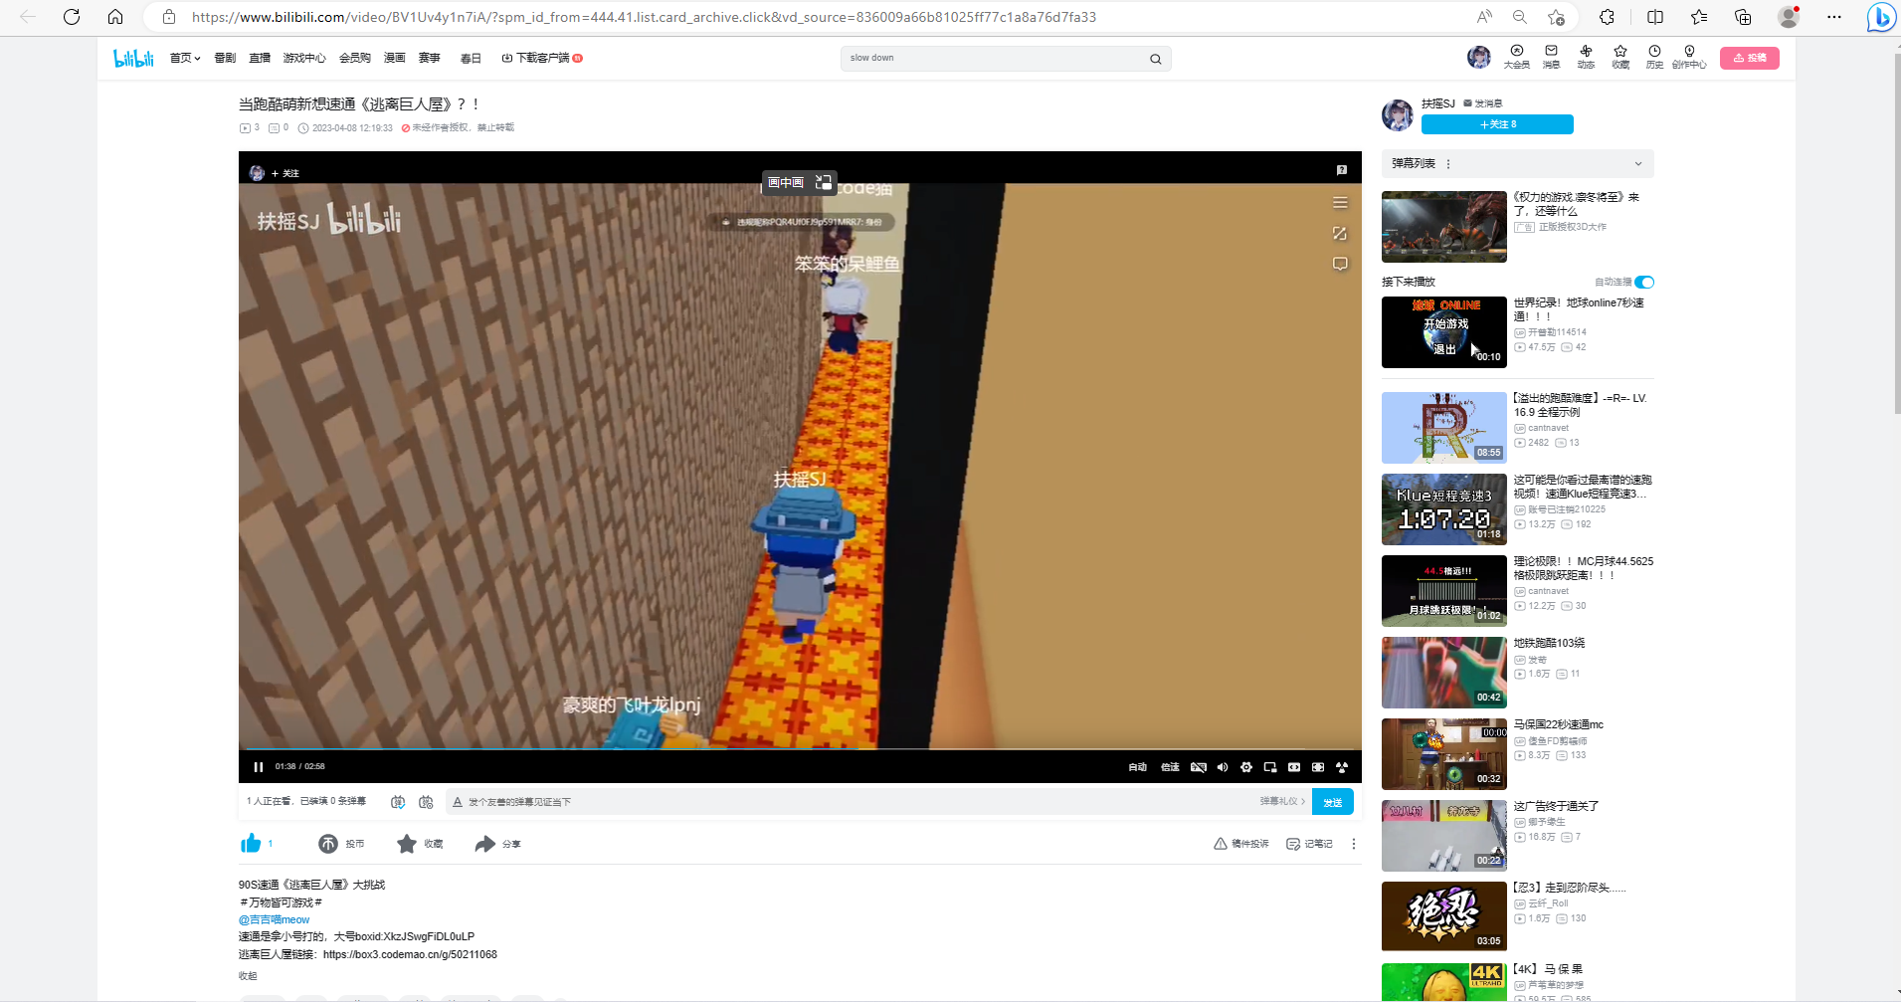Toggle the 自动连播 autoplay switch
Image resolution: width=1901 pixels, height=1002 pixels.
[x=1643, y=283]
